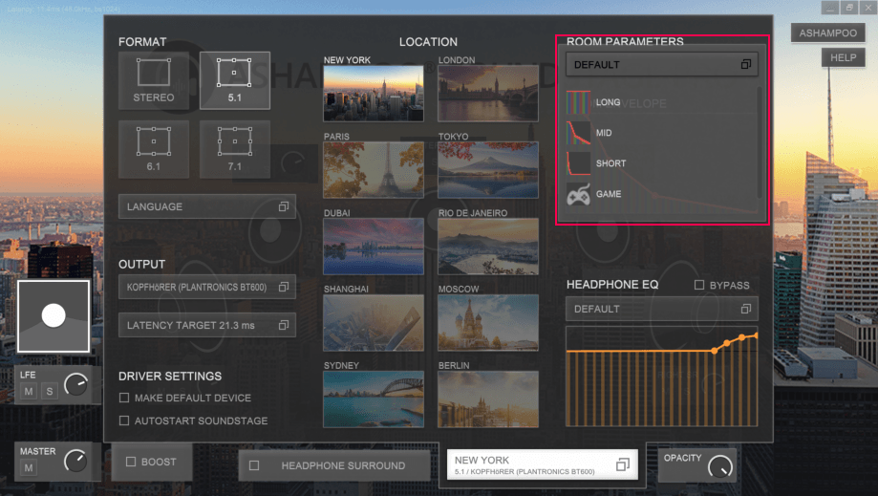Image resolution: width=878 pixels, height=496 pixels.
Task: Toggle Headphone Surround checkbox
Action: [254, 465]
